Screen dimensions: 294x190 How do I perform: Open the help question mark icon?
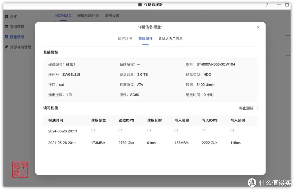267,5
